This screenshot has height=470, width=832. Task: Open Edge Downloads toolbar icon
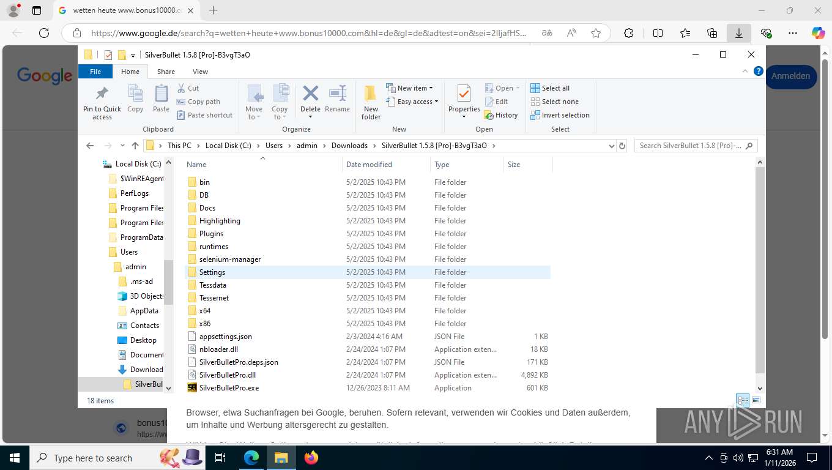738,33
